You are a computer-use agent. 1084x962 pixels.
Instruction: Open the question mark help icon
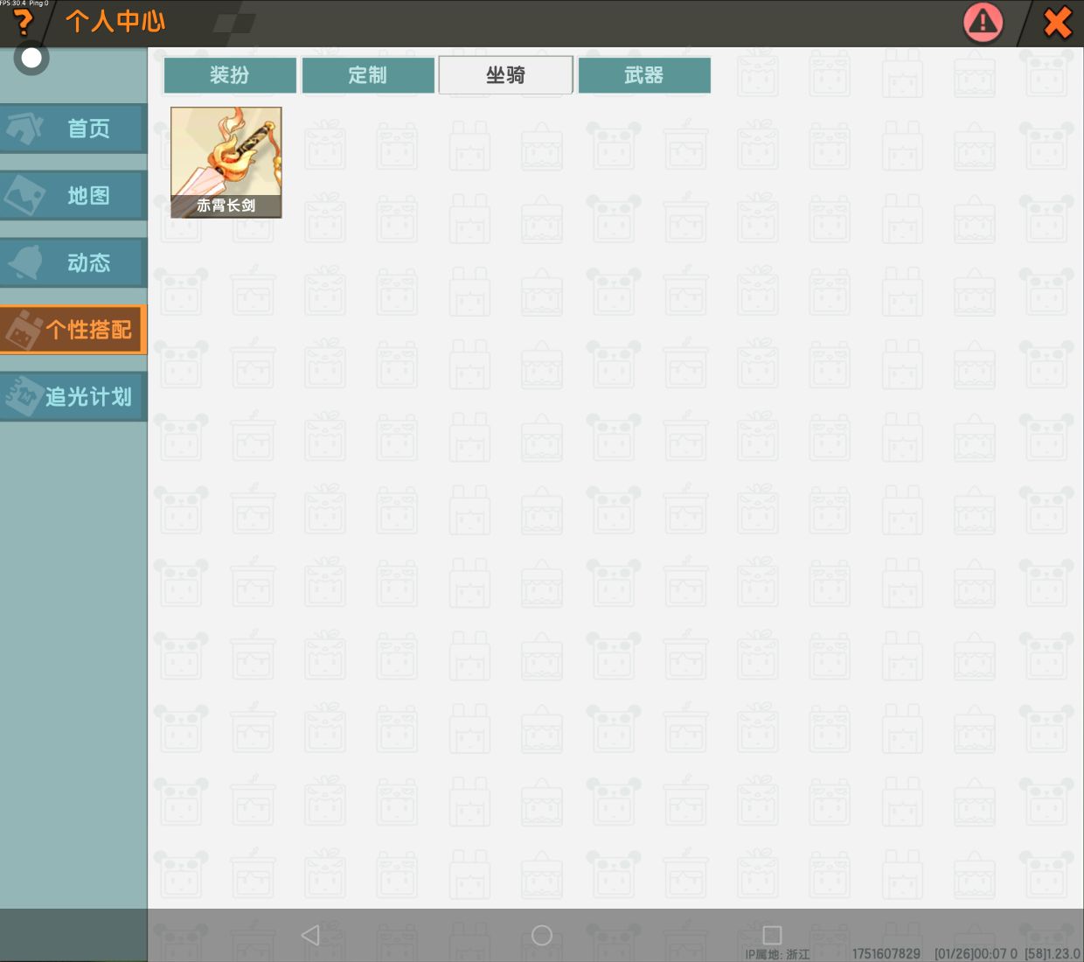23,23
